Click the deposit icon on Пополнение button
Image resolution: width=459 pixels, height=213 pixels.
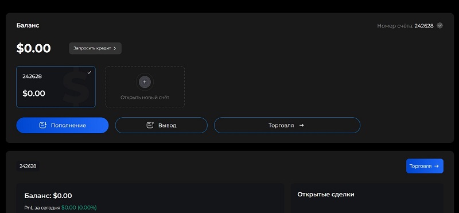coord(43,125)
